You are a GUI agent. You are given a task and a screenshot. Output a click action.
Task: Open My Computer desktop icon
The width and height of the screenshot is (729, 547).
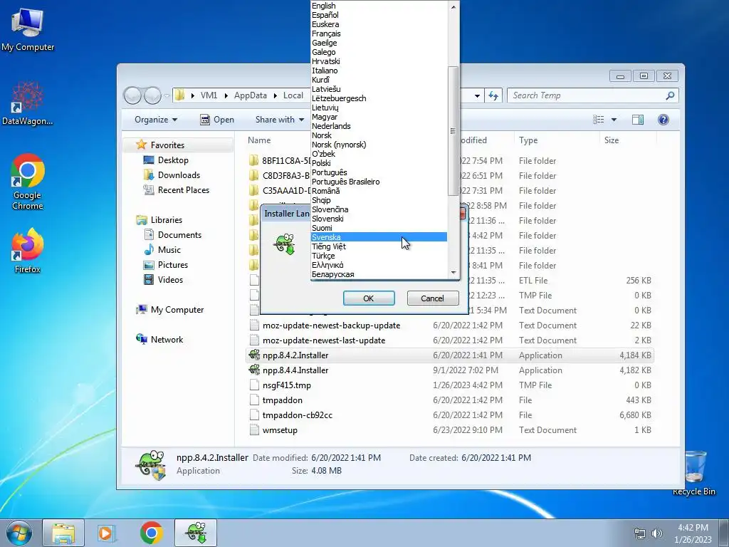tap(28, 28)
